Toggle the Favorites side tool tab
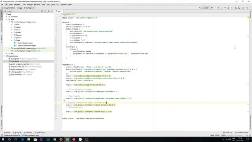252x142 pixels. coord(2,125)
